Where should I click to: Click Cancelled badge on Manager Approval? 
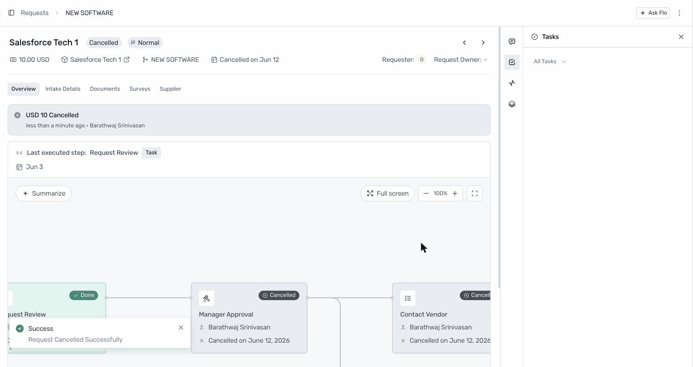pyautogui.click(x=279, y=296)
